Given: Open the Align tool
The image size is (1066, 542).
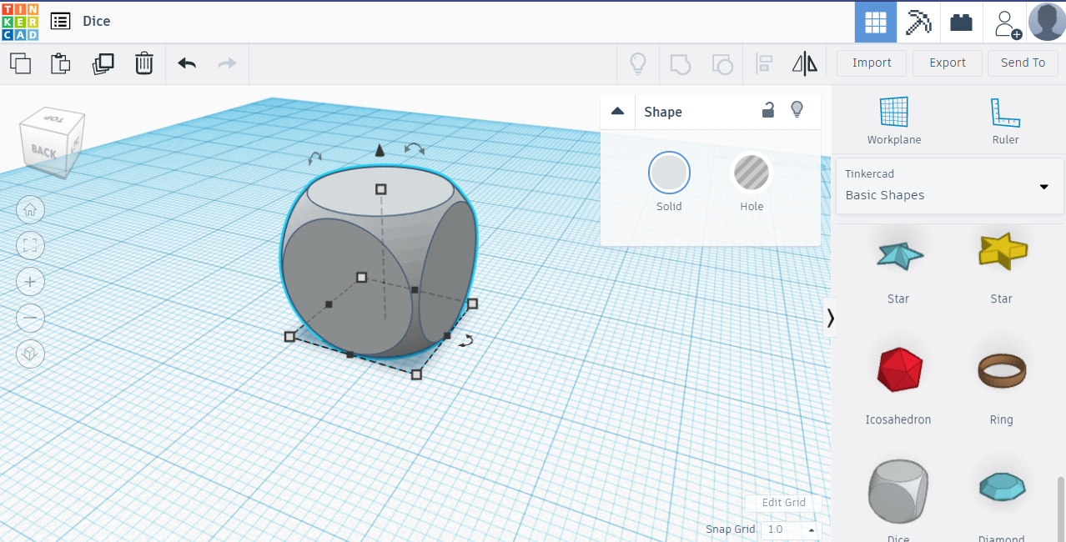Looking at the screenshot, I should point(763,63).
